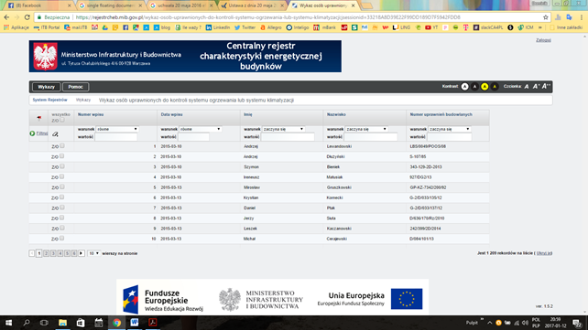This screenshot has height=330, width=588.
Task: Open the Pomoc menu
Action: click(75, 87)
